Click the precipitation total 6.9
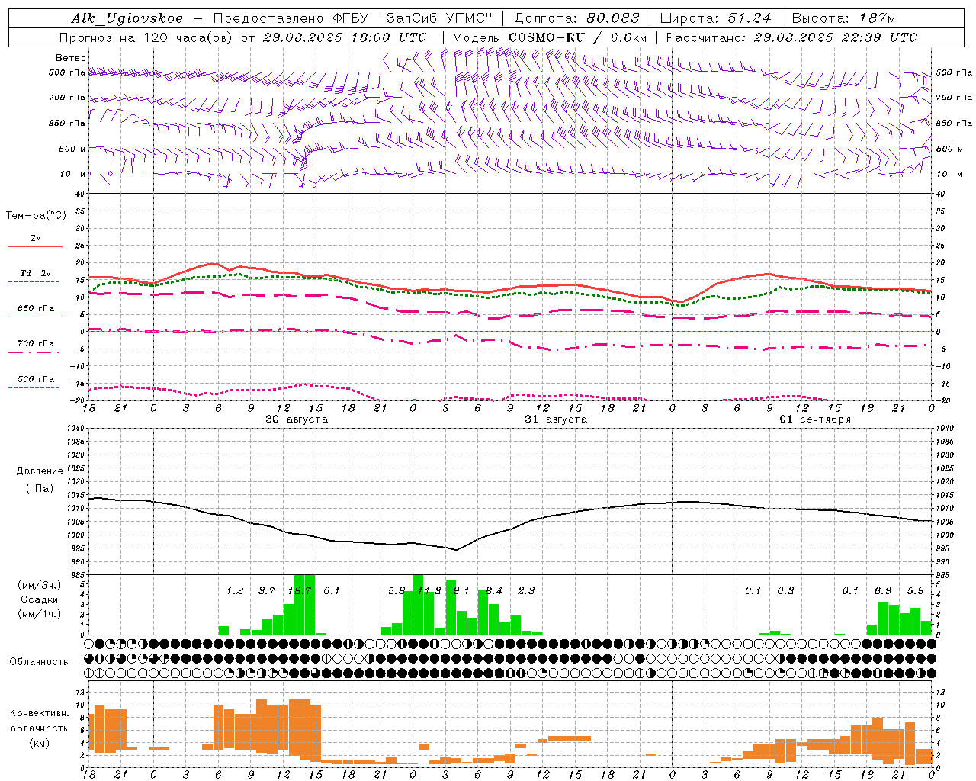 click(883, 590)
